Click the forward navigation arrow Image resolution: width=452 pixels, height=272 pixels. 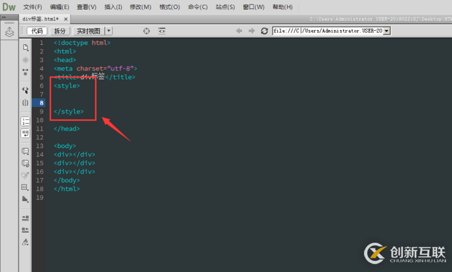(251, 31)
